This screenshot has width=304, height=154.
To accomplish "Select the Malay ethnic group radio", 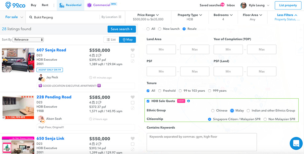I will pos(232,111).
